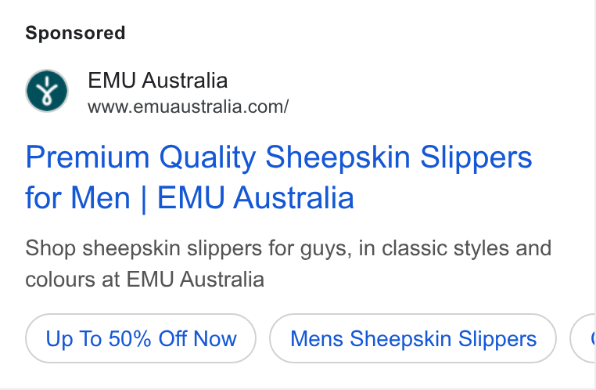596x390 pixels.
Task: Click the word 'Mens' in the second chip
Action: click(x=317, y=338)
